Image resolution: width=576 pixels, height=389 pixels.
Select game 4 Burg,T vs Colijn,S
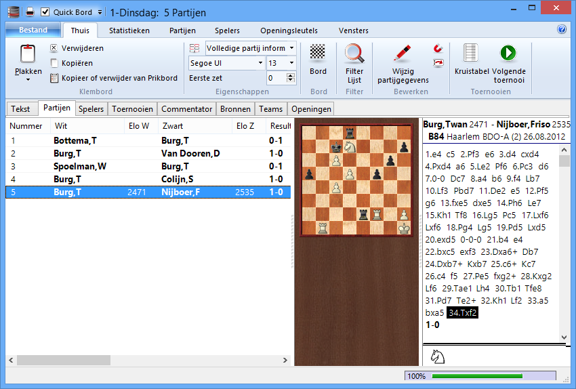coord(148,180)
